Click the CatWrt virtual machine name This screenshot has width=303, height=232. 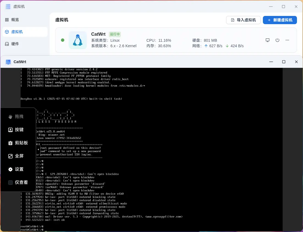click(98, 34)
